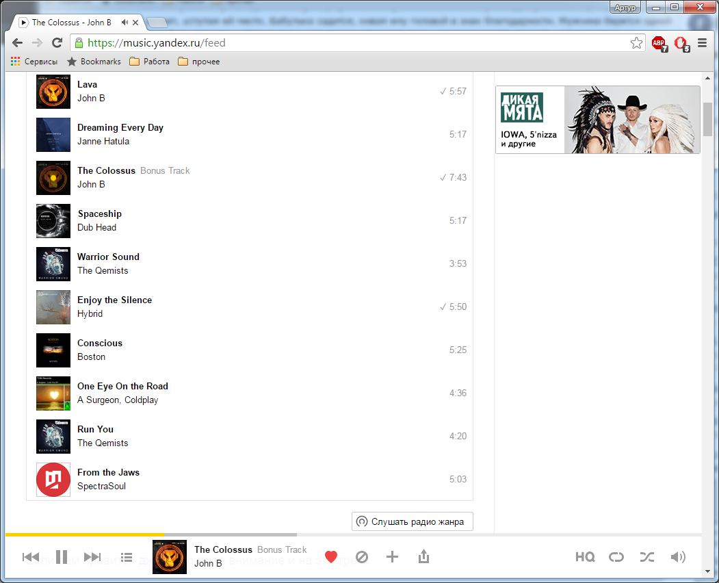Click the dislike (crossed circle) icon
719x583 pixels.
click(x=362, y=557)
